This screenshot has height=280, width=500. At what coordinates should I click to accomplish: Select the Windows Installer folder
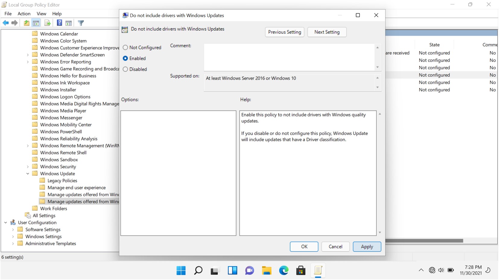point(58,90)
